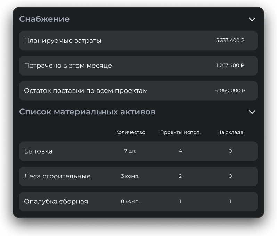Open the Планируемые затраты label

pos(63,41)
